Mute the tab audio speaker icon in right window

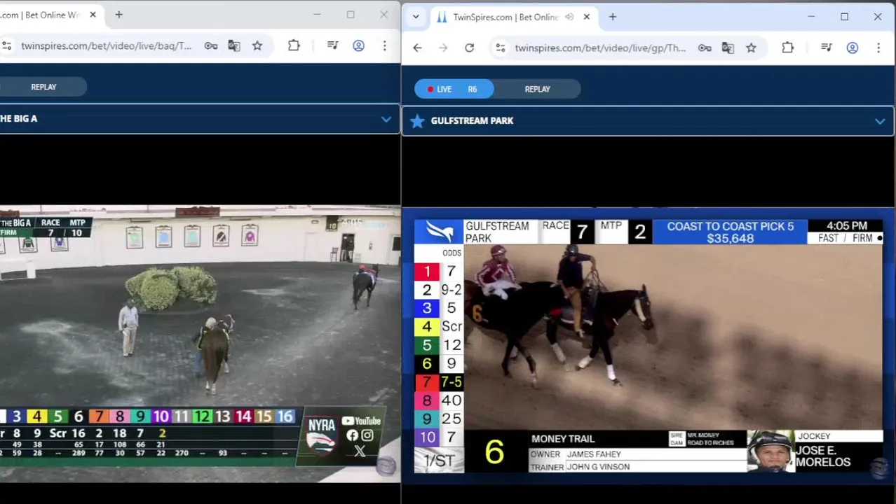point(569,17)
